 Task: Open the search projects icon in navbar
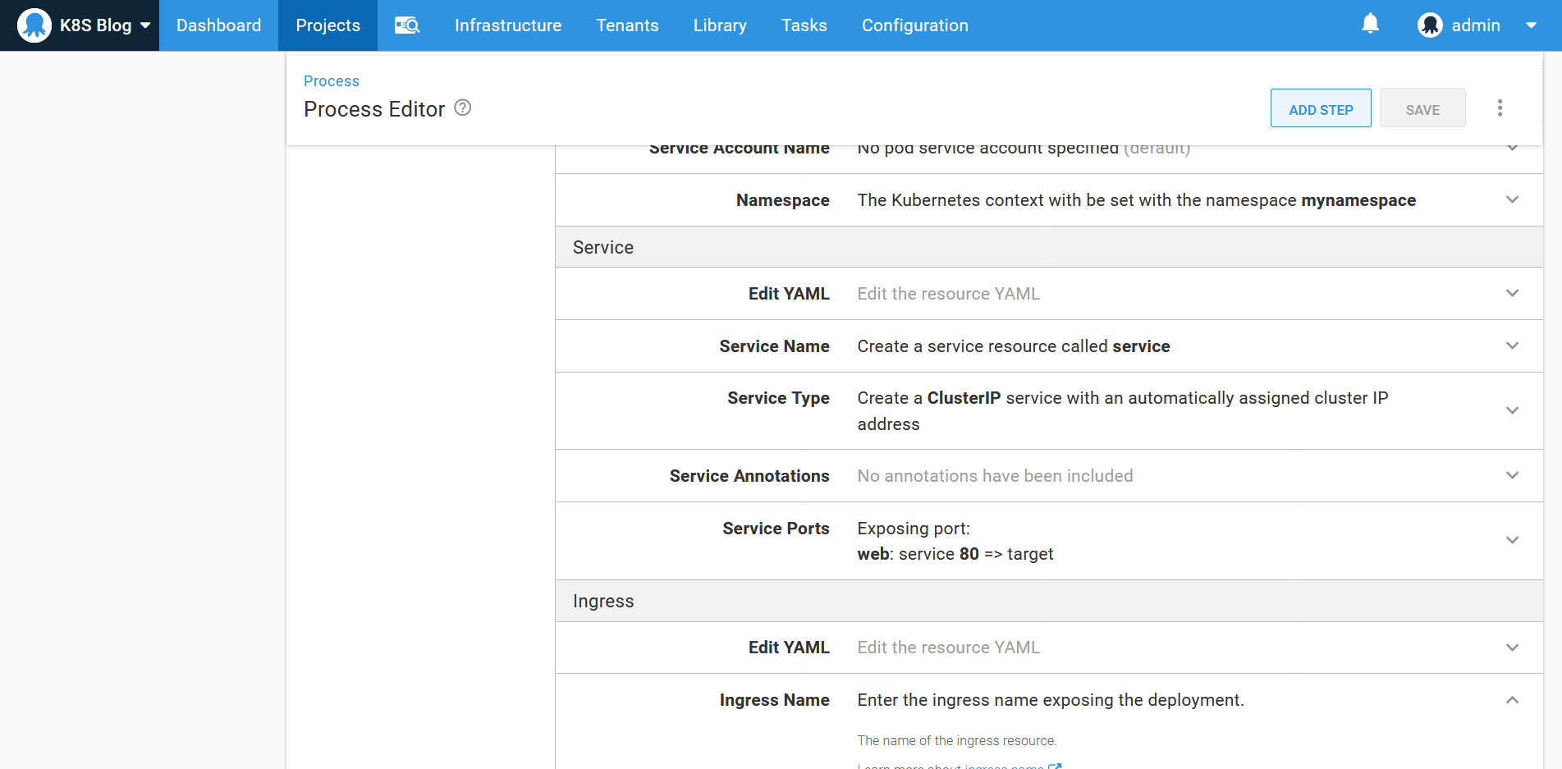click(407, 25)
